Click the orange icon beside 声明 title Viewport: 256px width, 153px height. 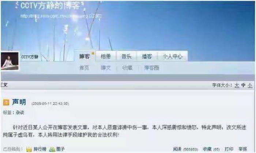pyautogui.click(x=6, y=102)
